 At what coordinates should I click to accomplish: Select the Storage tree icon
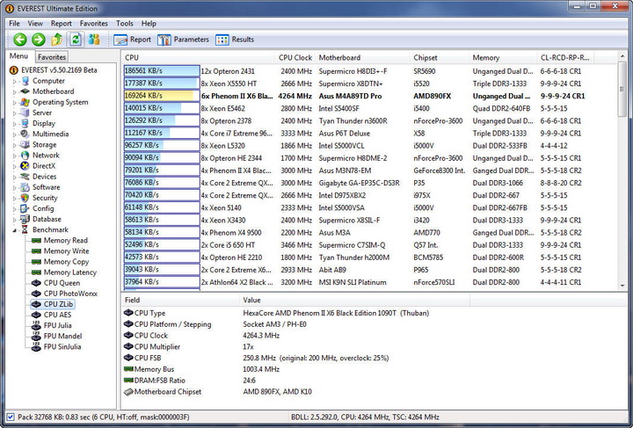click(25, 144)
